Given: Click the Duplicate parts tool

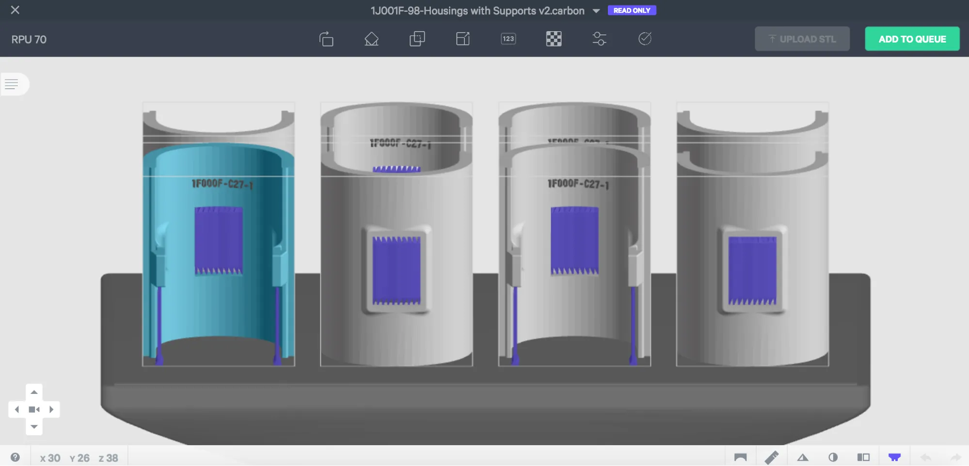Looking at the screenshot, I should pyautogui.click(x=417, y=39).
